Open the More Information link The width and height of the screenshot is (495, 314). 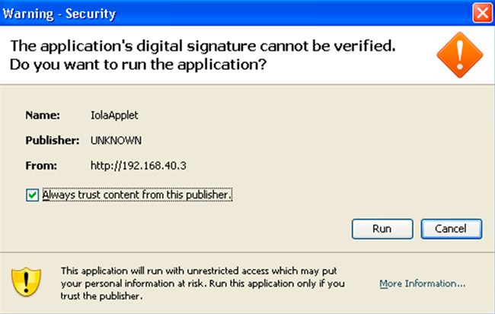(423, 284)
